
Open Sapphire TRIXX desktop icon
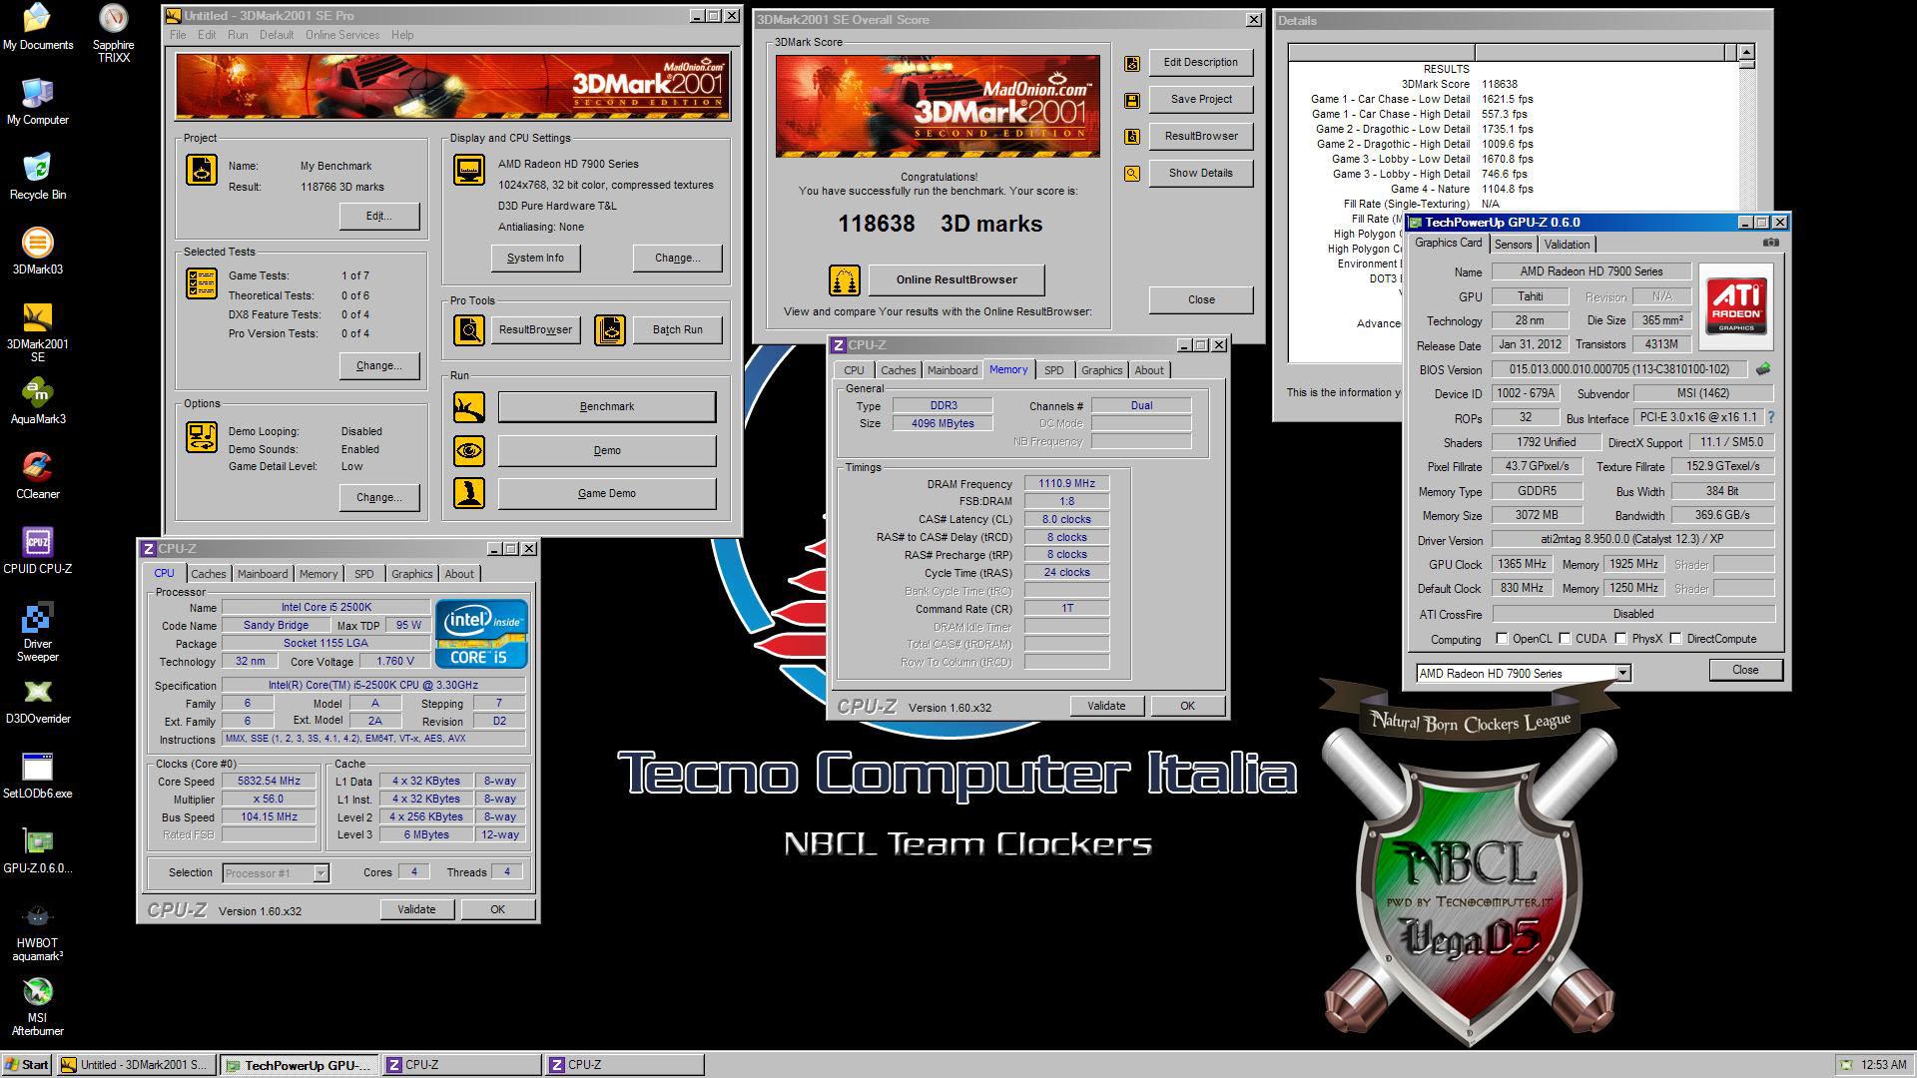coord(113,33)
